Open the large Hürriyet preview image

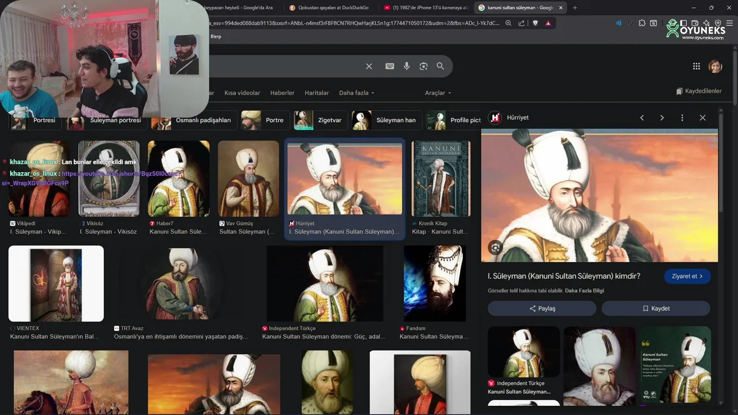tap(600, 195)
